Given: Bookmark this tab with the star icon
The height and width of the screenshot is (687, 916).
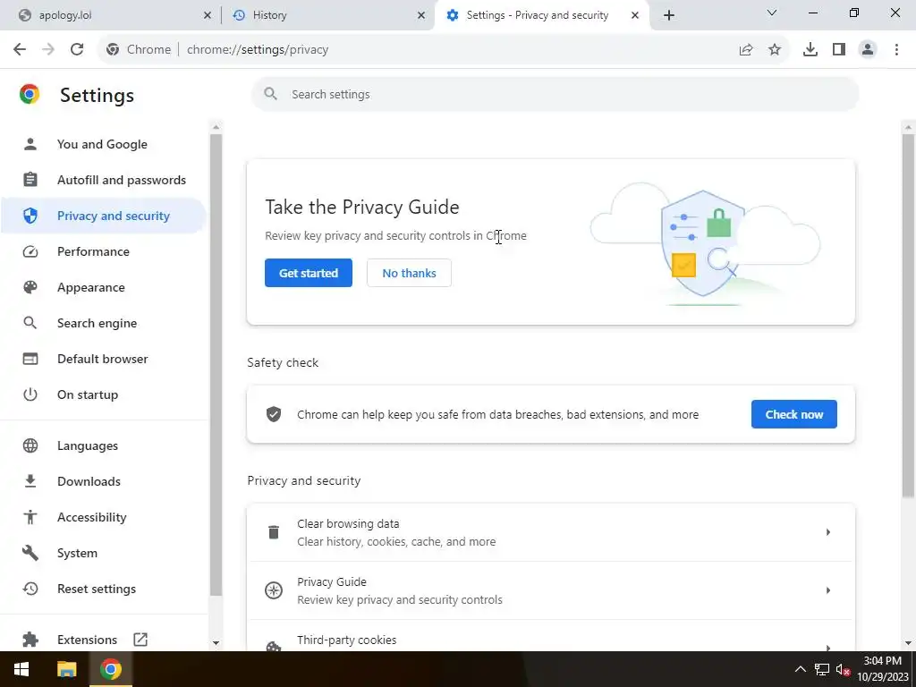Looking at the screenshot, I should [775, 50].
